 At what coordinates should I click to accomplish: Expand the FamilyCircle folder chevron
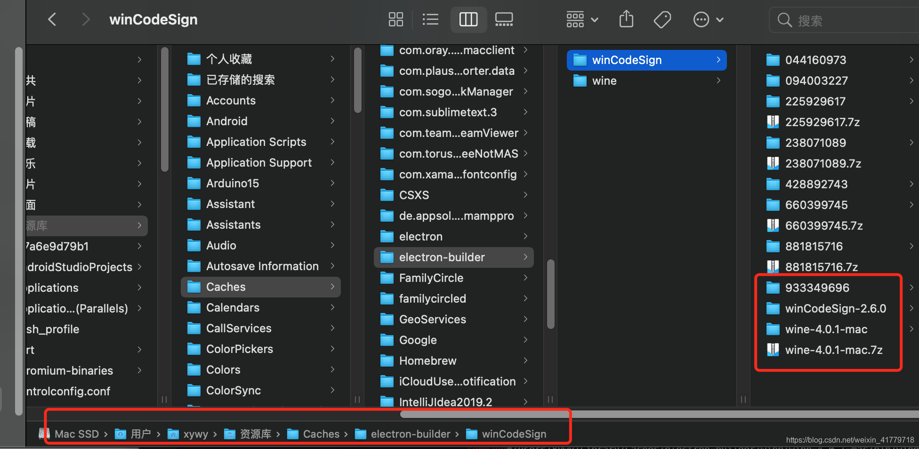525,278
